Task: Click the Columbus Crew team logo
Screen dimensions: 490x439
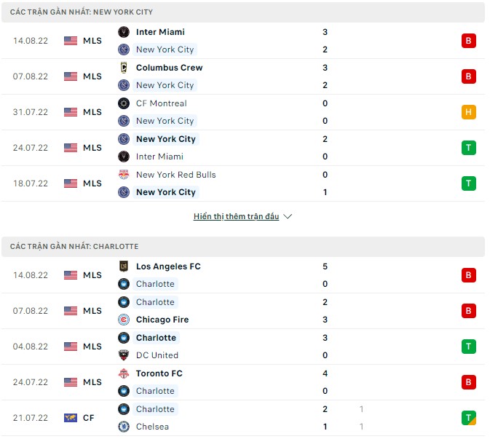Action: coord(123,68)
